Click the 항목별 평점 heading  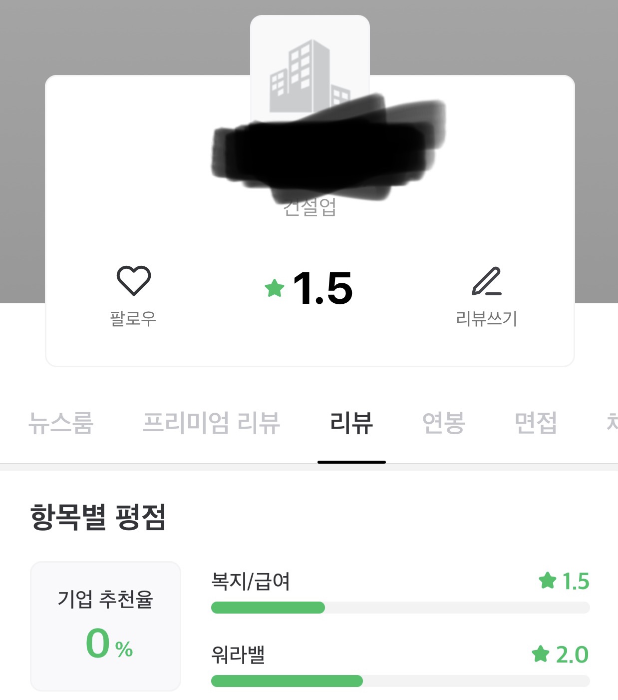pyautogui.click(x=98, y=517)
